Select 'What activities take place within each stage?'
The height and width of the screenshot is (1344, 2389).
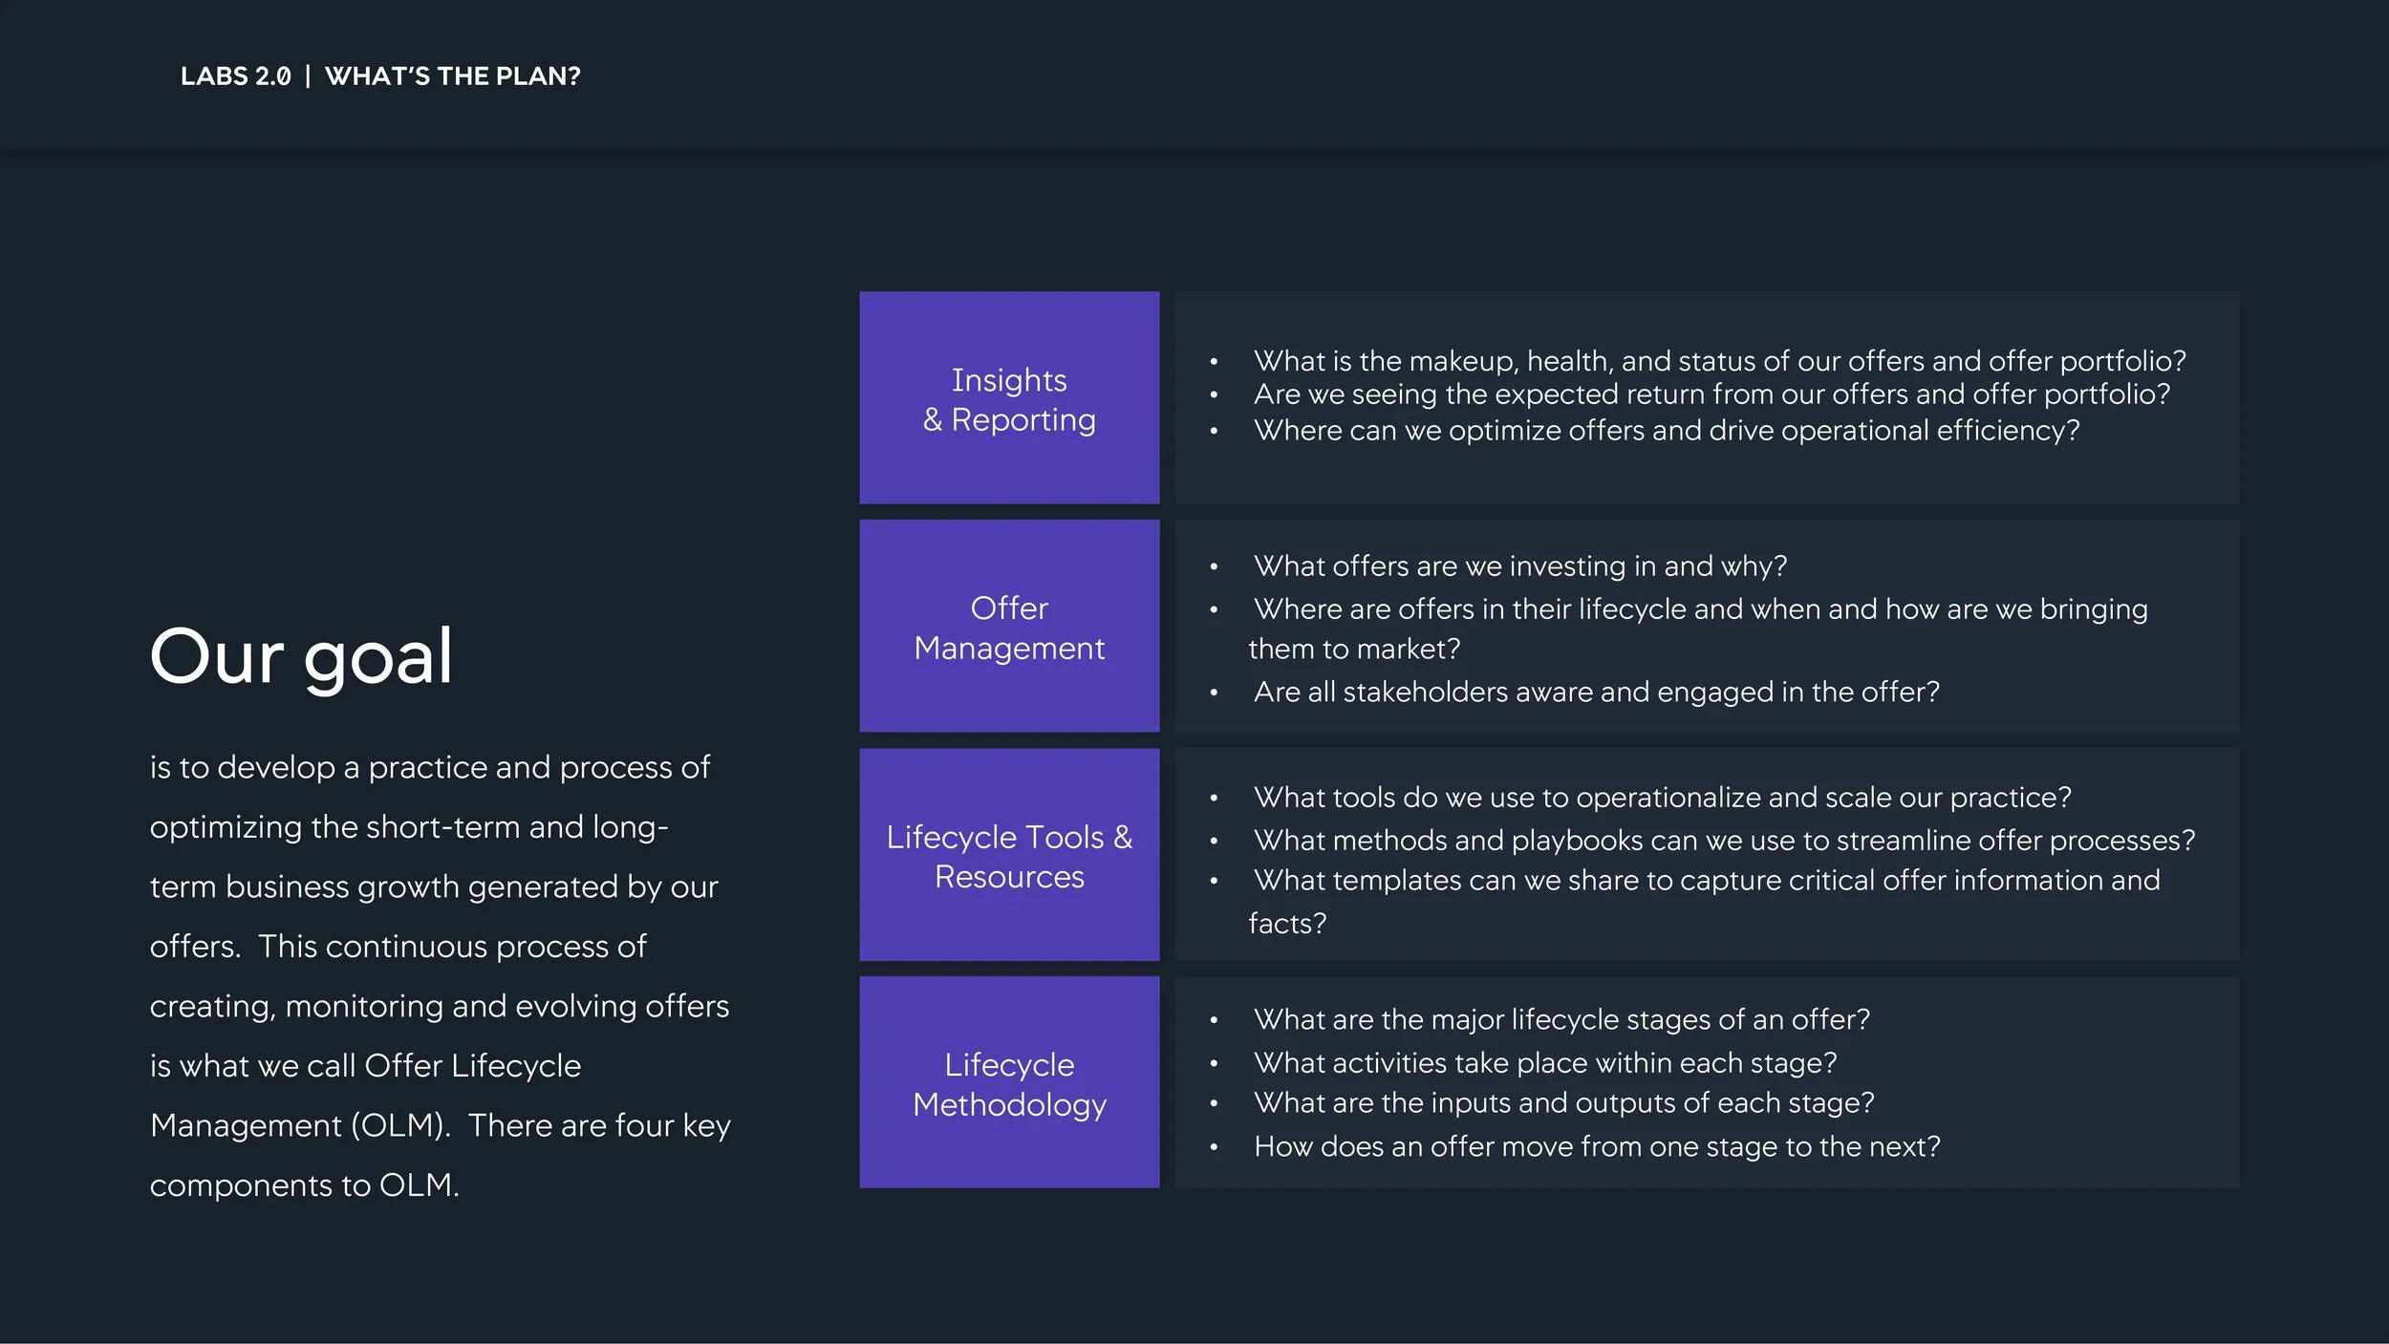pos(1545,1063)
